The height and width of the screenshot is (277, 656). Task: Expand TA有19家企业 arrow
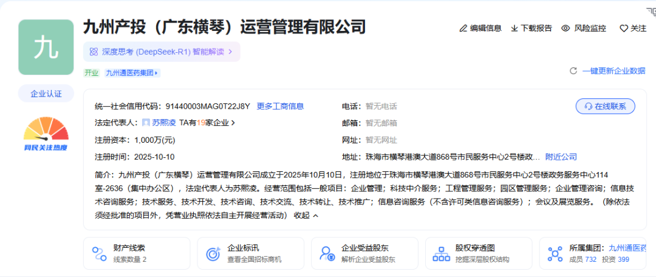click(233, 123)
